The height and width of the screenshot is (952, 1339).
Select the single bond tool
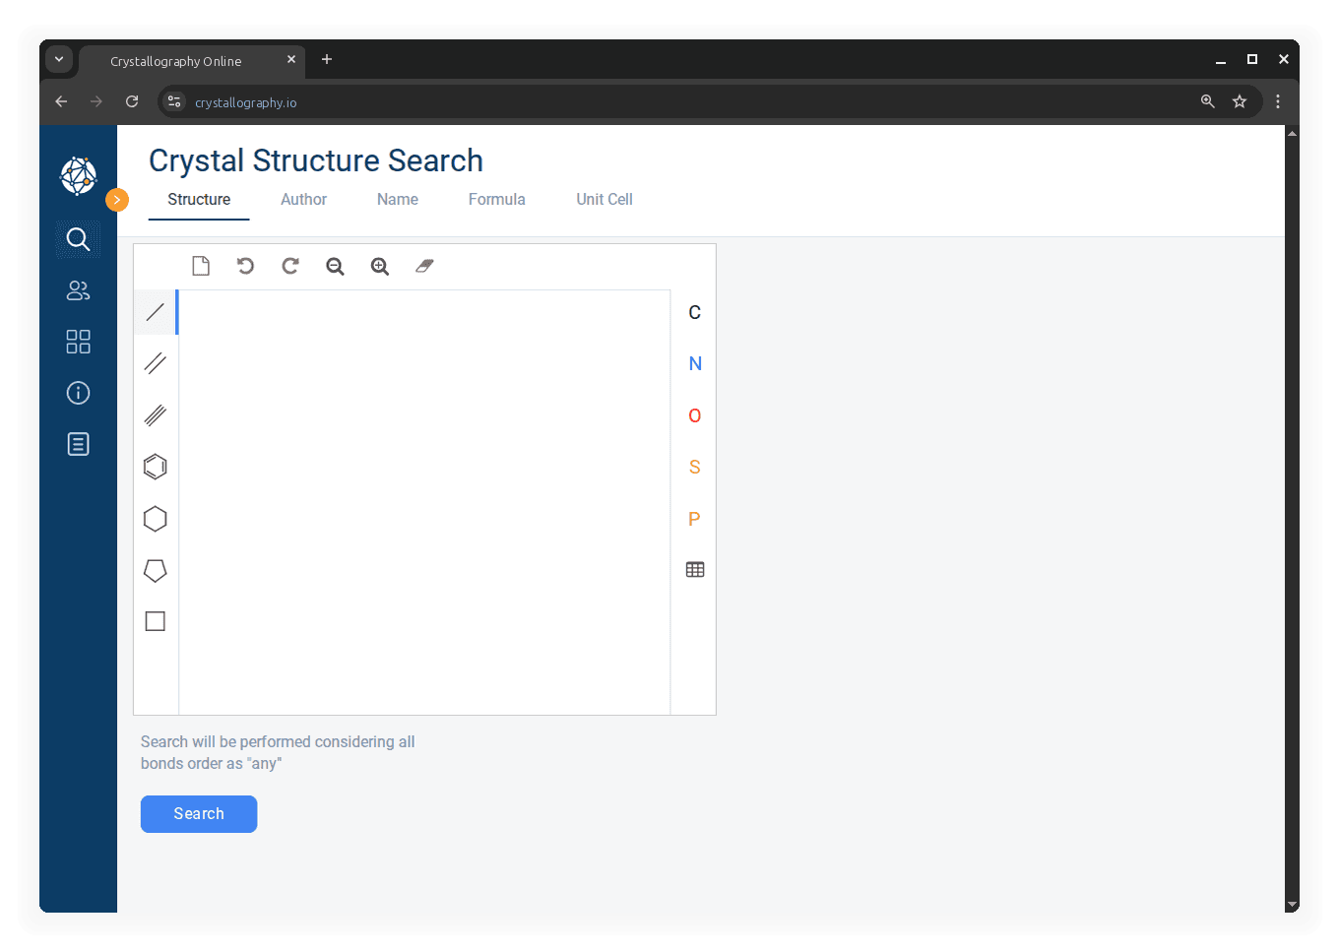156,312
